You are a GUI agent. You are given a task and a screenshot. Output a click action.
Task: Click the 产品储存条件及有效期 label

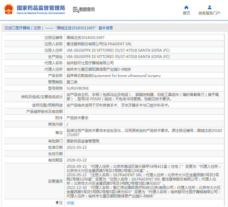pyautogui.click(x=44, y=112)
